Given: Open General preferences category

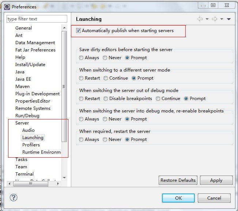Looking at the screenshot, I should pos(23,28).
